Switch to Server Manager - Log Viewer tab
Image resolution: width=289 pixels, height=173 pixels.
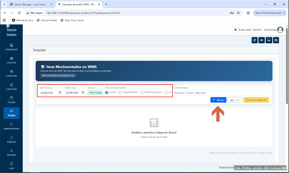[30, 4]
